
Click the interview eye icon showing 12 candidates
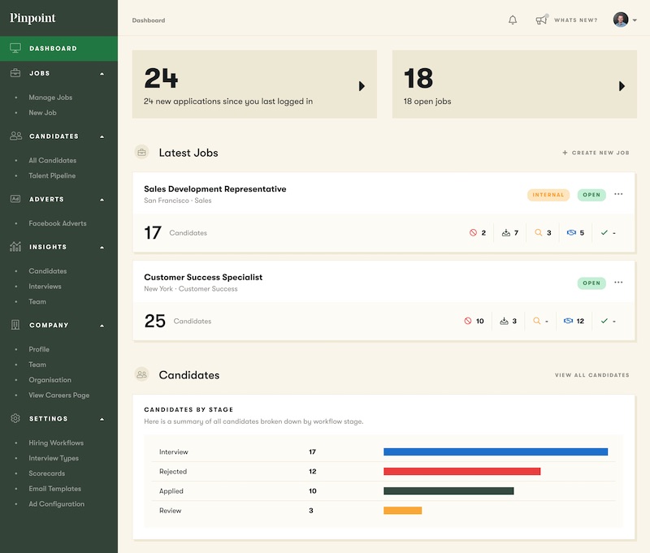570,321
